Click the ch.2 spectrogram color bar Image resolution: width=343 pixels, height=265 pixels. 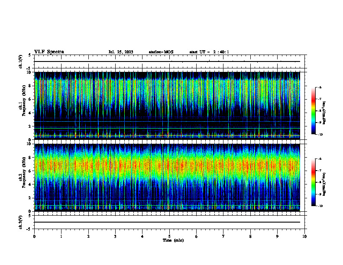coord(314,182)
